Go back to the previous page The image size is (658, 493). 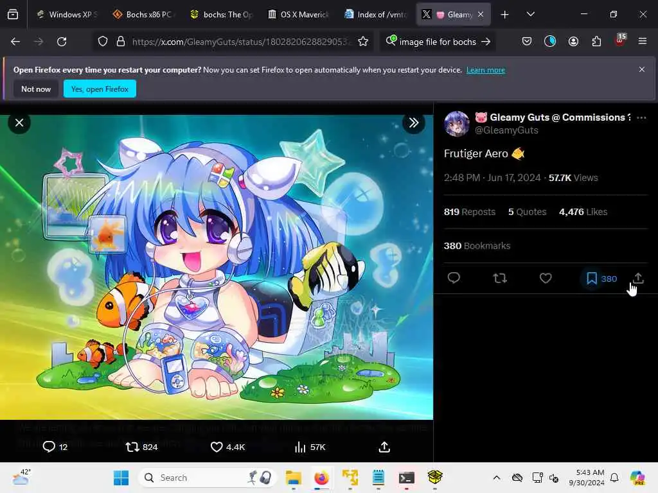point(15,42)
